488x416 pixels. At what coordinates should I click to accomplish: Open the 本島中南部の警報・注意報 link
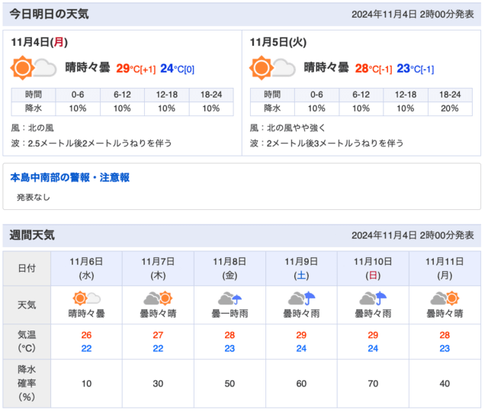coord(69,178)
